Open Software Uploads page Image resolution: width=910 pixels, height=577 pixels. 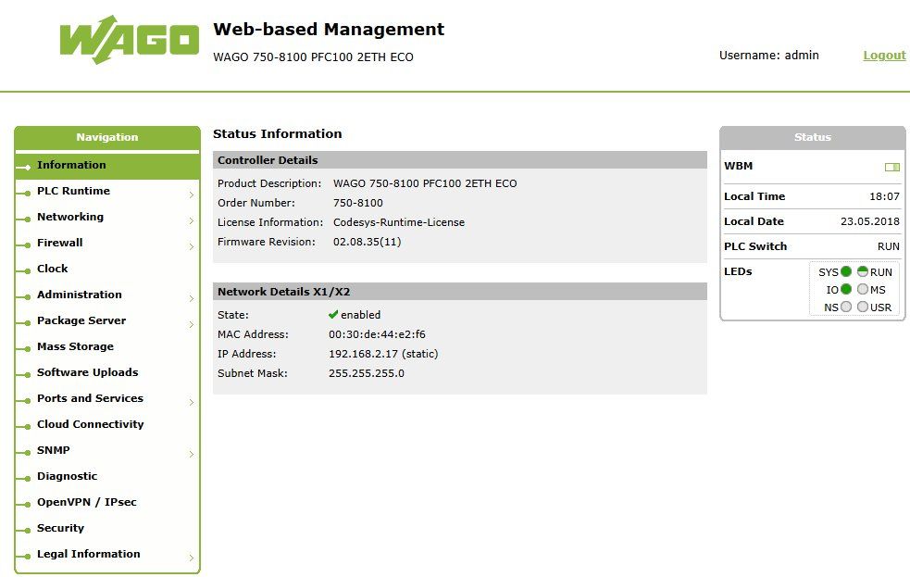[107, 372]
